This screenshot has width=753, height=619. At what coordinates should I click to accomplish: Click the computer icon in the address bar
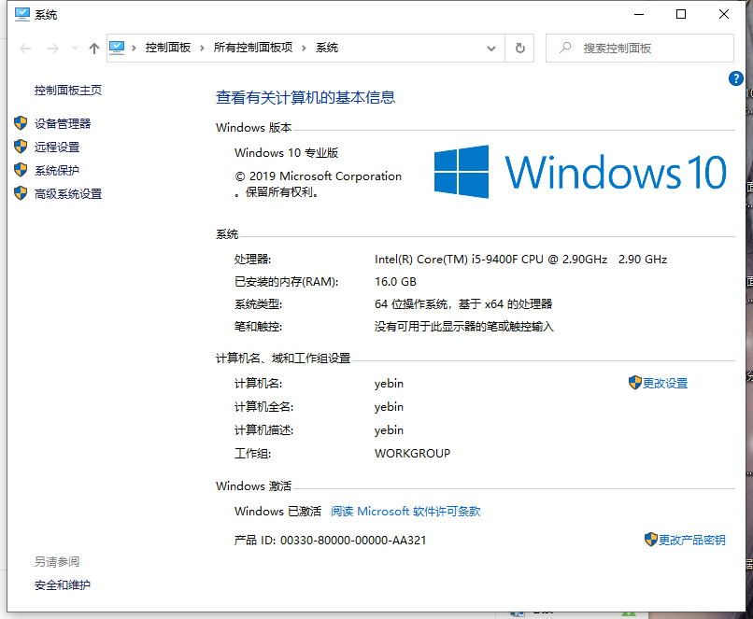pyautogui.click(x=116, y=47)
